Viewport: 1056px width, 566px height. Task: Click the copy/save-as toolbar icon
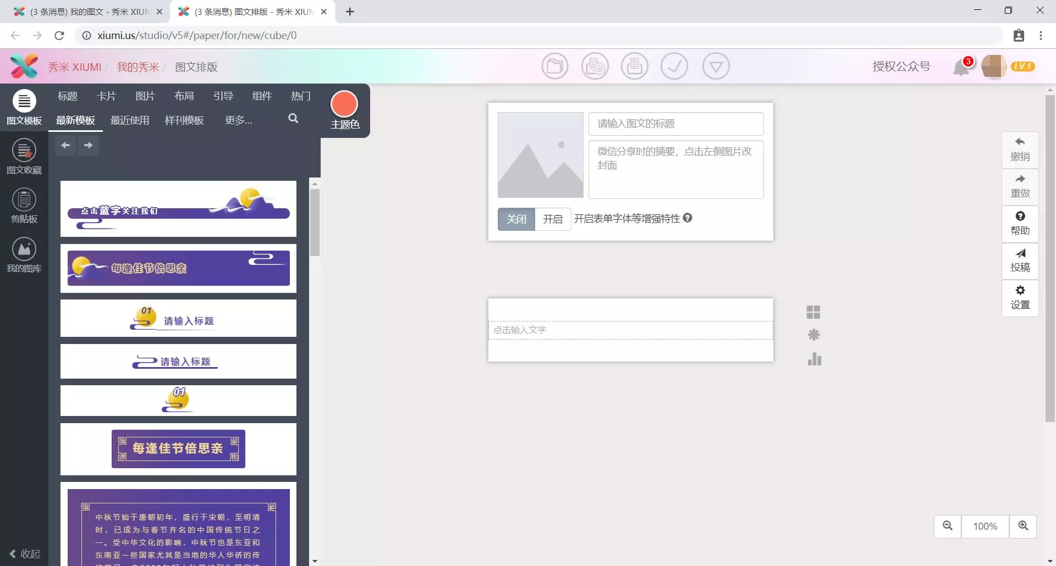635,66
